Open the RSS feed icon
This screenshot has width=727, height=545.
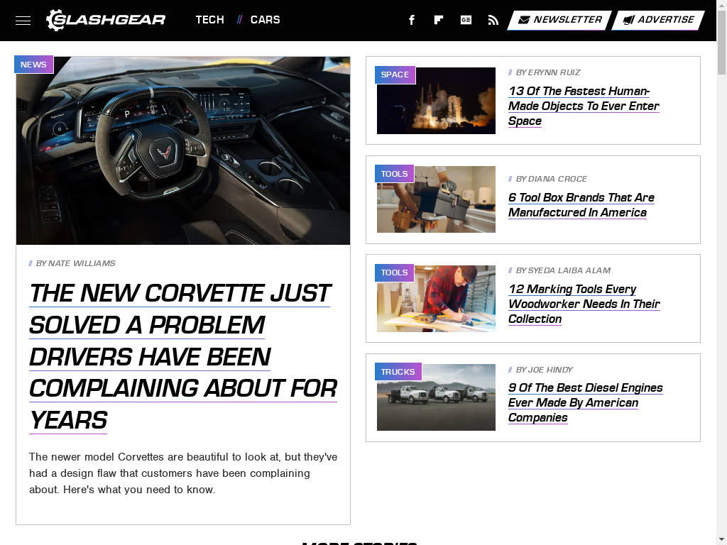493,20
